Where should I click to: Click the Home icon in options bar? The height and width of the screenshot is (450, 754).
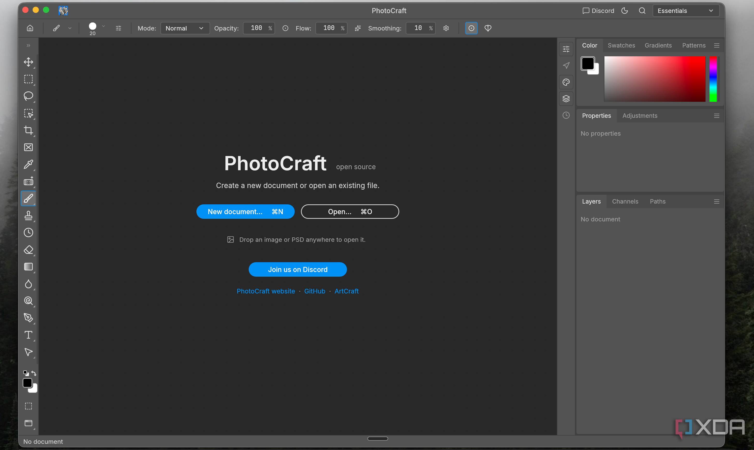coord(30,28)
